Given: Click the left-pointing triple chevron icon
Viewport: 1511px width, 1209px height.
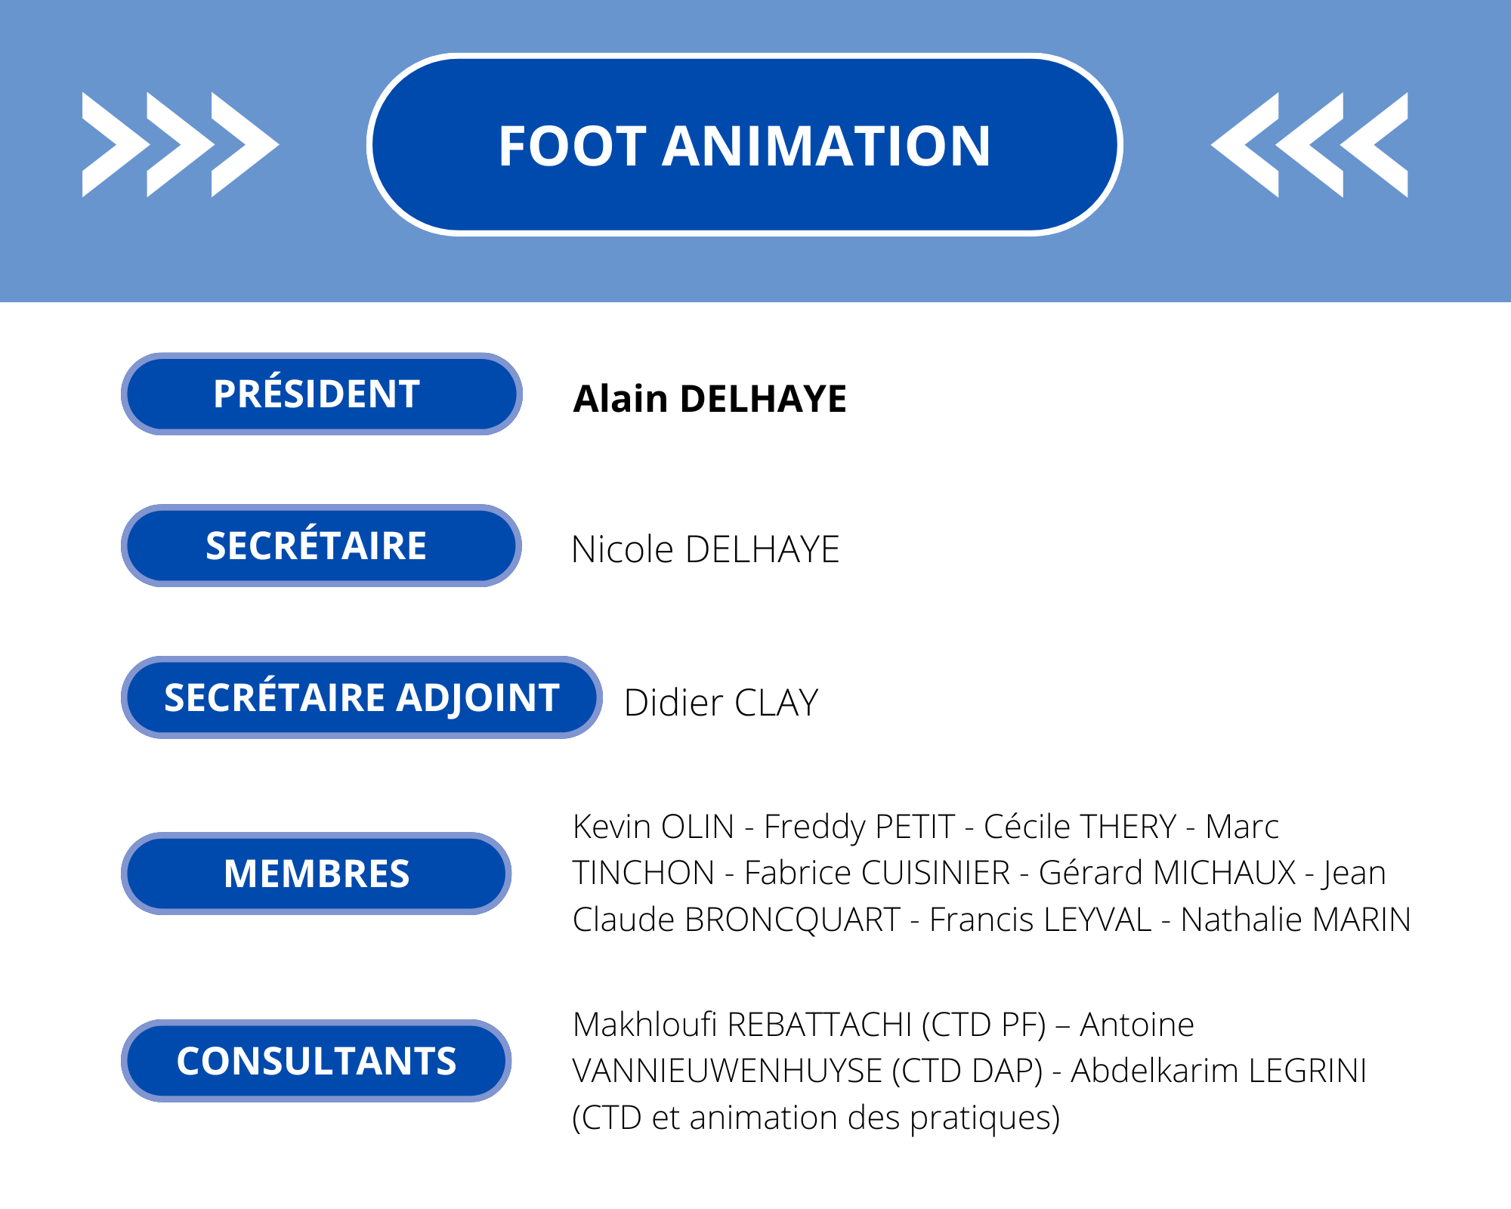Looking at the screenshot, I should click(1309, 144).
